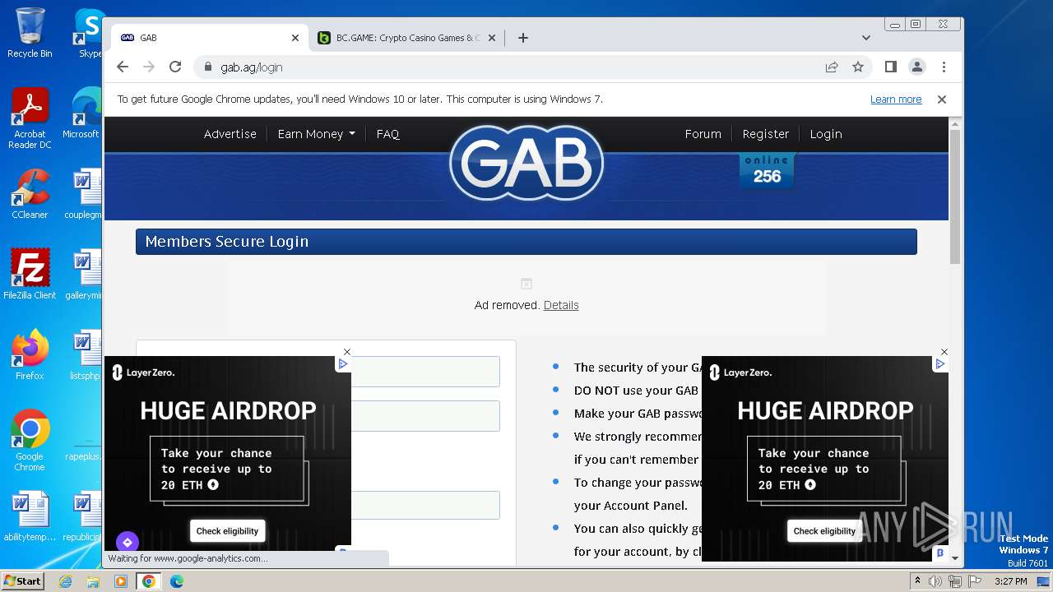Close the GAB tab
This screenshot has width=1053, height=592.
point(295,38)
